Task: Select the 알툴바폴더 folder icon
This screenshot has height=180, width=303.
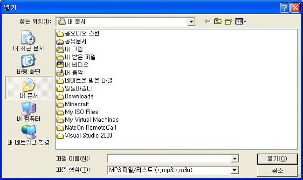Action: point(60,89)
